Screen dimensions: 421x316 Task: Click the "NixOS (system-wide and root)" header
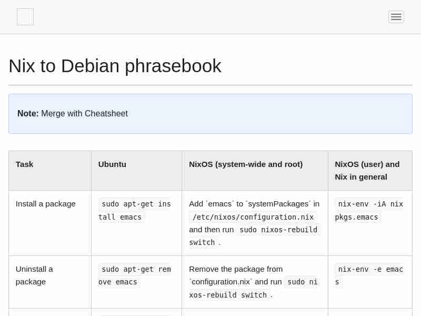(x=246, y=164)
